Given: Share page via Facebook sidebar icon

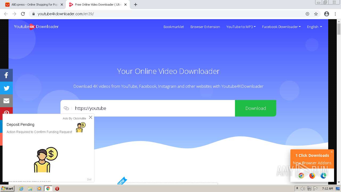Looking at the screenshot, I should point(6,75).
